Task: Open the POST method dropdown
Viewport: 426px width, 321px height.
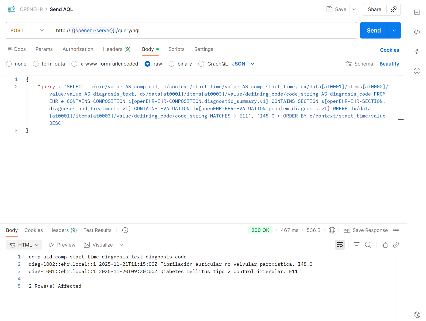Action: [x=27, y=30]
